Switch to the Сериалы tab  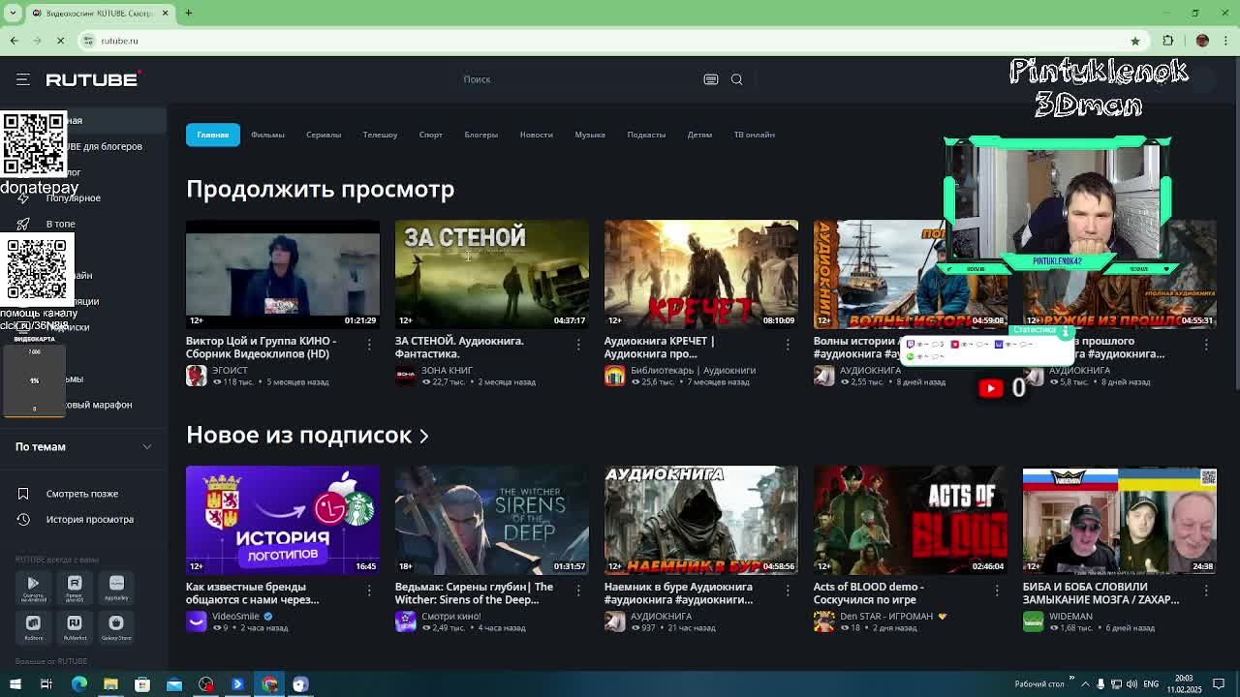324,135
